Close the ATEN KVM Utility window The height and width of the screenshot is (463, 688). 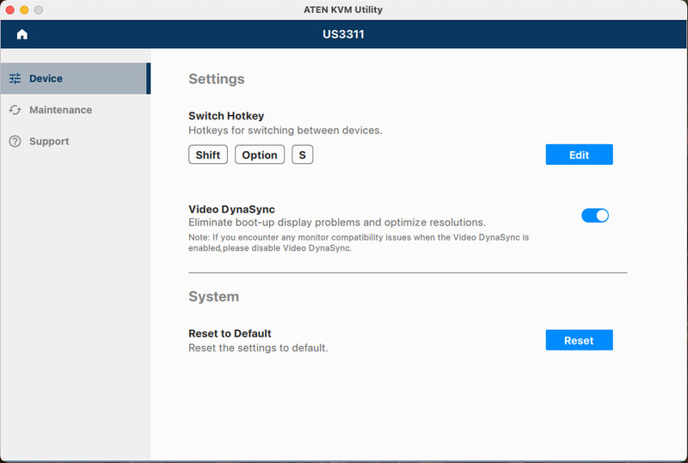(10, 9)
